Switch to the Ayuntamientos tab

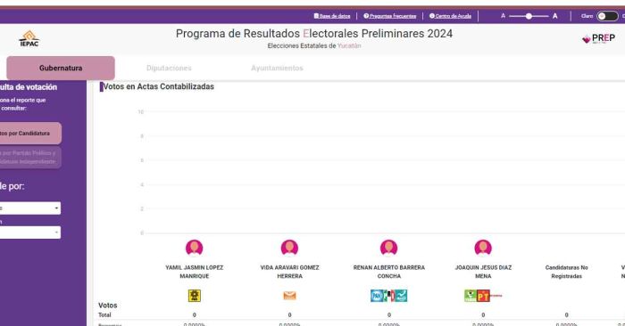click(277, 68)
